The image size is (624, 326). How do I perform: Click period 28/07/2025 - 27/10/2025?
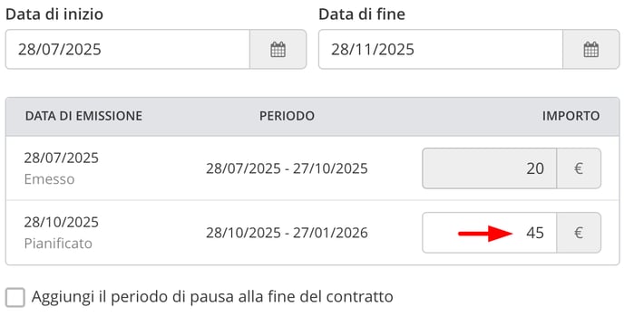click(x=287, y=168)
